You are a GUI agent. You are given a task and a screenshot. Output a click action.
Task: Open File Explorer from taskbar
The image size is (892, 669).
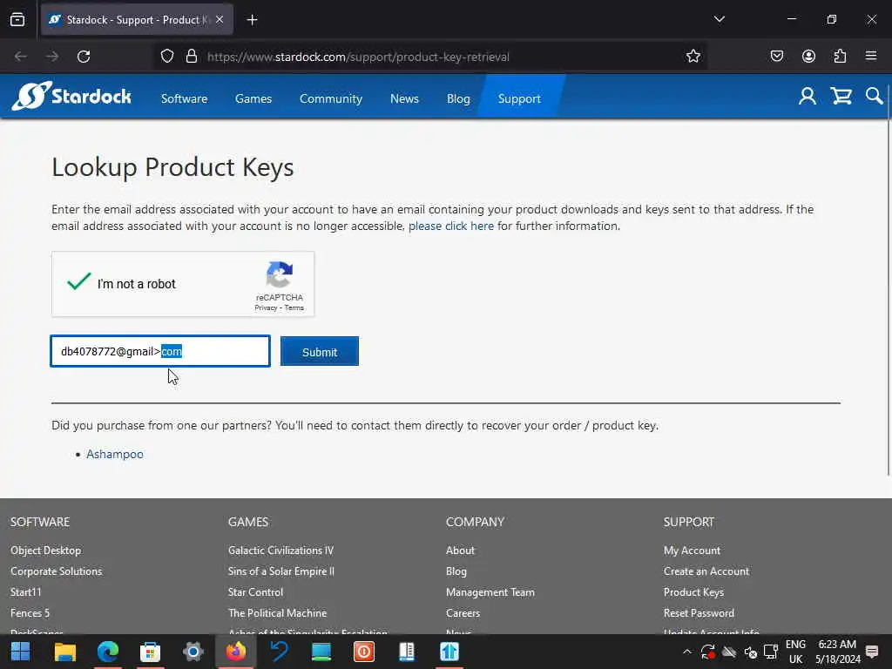pos(64,652)
